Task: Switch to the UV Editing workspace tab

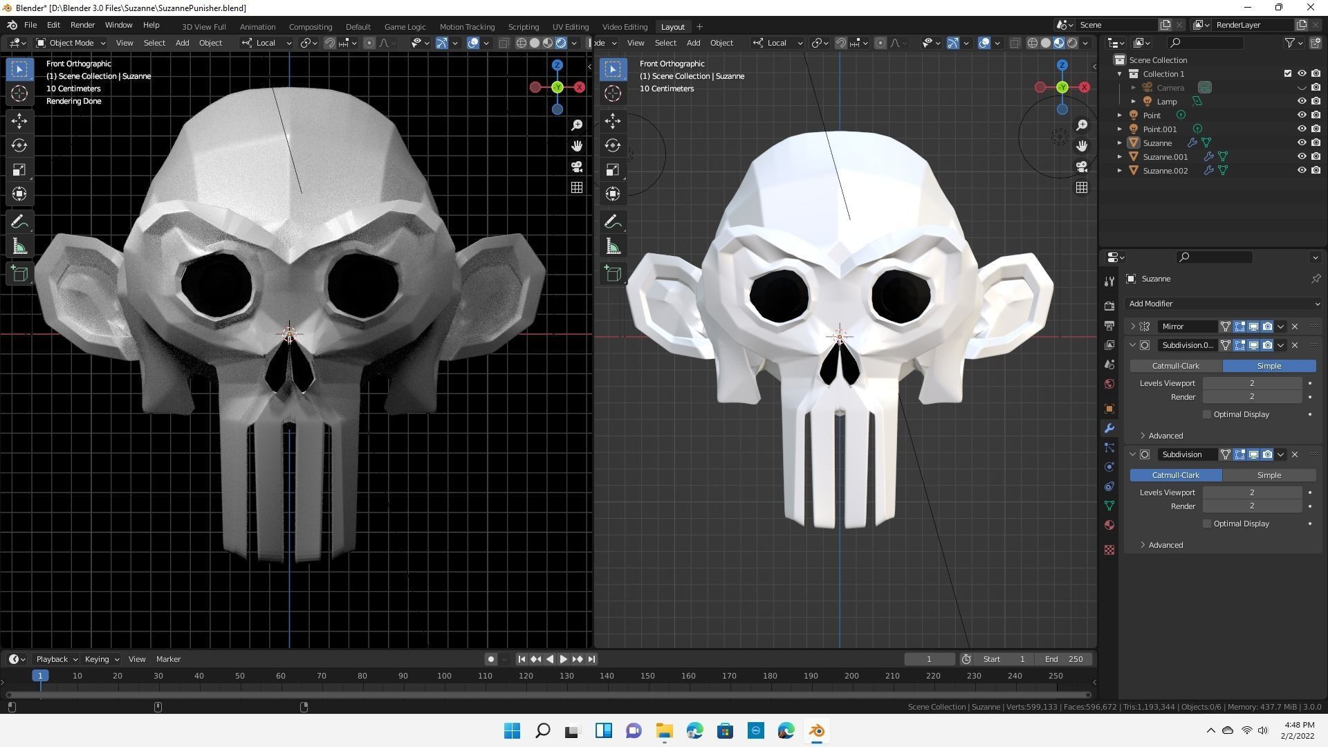Action: tap(571, 27)
